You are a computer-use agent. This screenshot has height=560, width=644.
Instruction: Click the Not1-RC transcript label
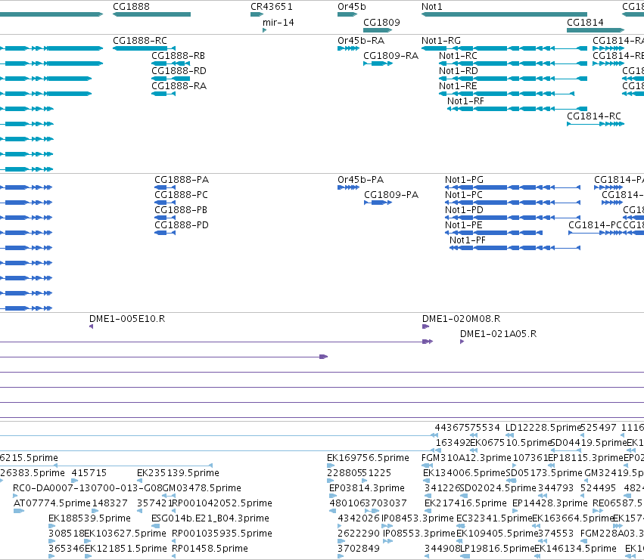click(458, 56)
